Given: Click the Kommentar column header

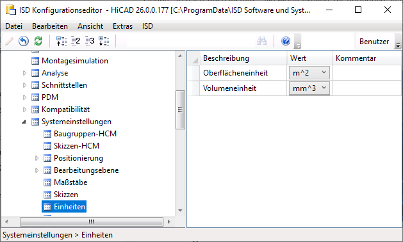Looking at the screenshot, I should click(367, 58).
